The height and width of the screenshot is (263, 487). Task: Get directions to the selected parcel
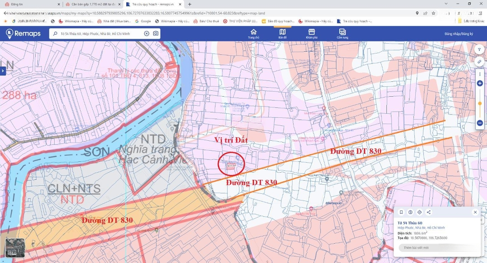point(419,212)
